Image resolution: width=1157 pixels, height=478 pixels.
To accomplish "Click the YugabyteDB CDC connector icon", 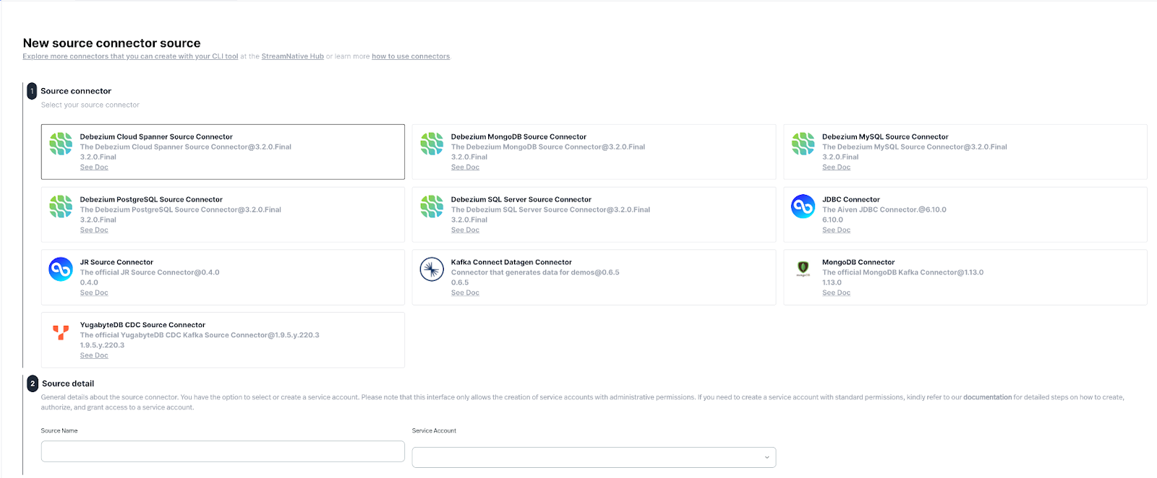I will 61,332.
